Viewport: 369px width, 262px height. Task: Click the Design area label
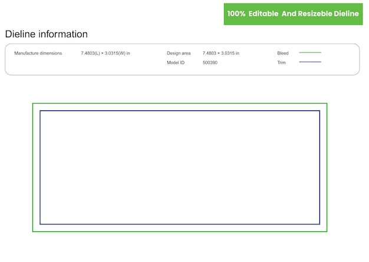[x=179, y=53]
